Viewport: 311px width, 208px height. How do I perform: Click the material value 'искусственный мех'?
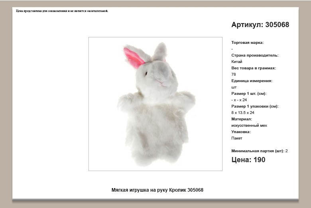click(249, 126)
